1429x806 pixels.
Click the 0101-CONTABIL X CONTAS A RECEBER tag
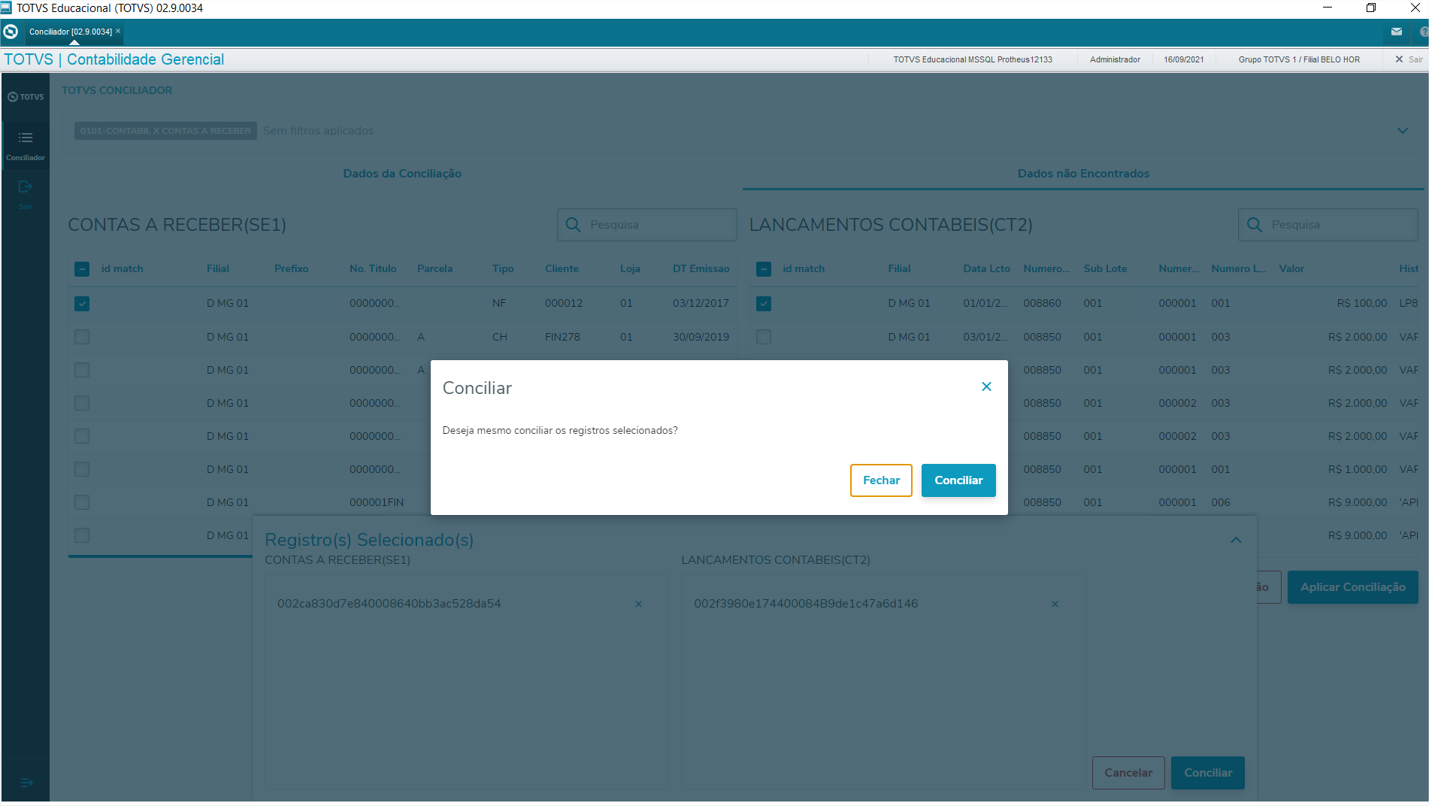pos(165,131)
